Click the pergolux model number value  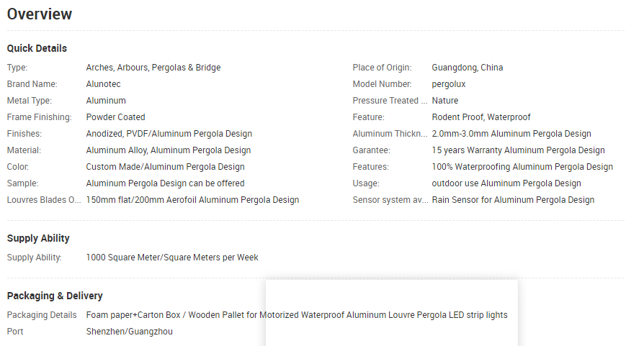point(449,84)
